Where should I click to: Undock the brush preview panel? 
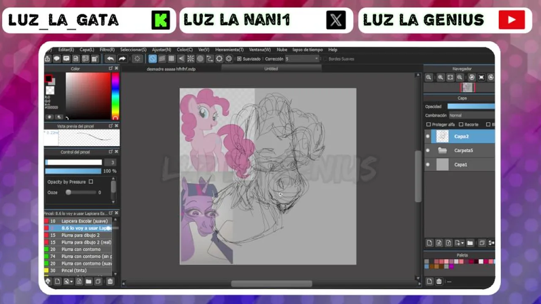coord(111,126)
